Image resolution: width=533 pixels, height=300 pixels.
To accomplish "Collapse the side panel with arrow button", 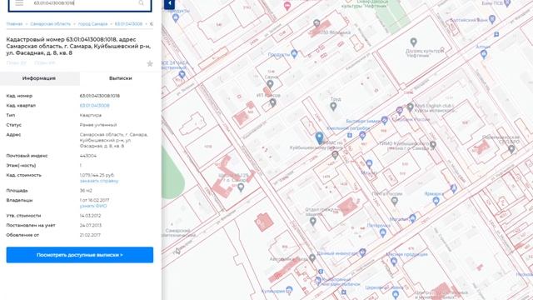I will click(169, 4).
